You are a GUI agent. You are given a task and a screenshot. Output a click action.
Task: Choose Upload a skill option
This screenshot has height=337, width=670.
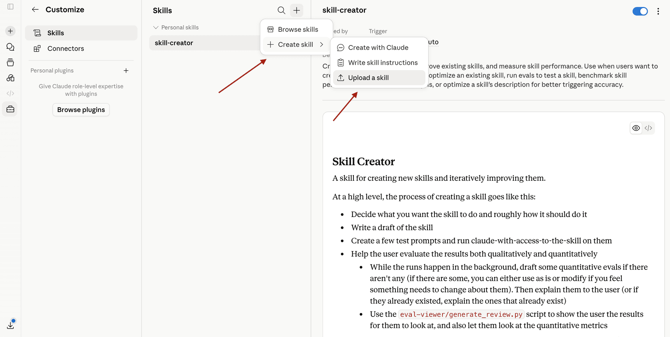pos(379,77)
